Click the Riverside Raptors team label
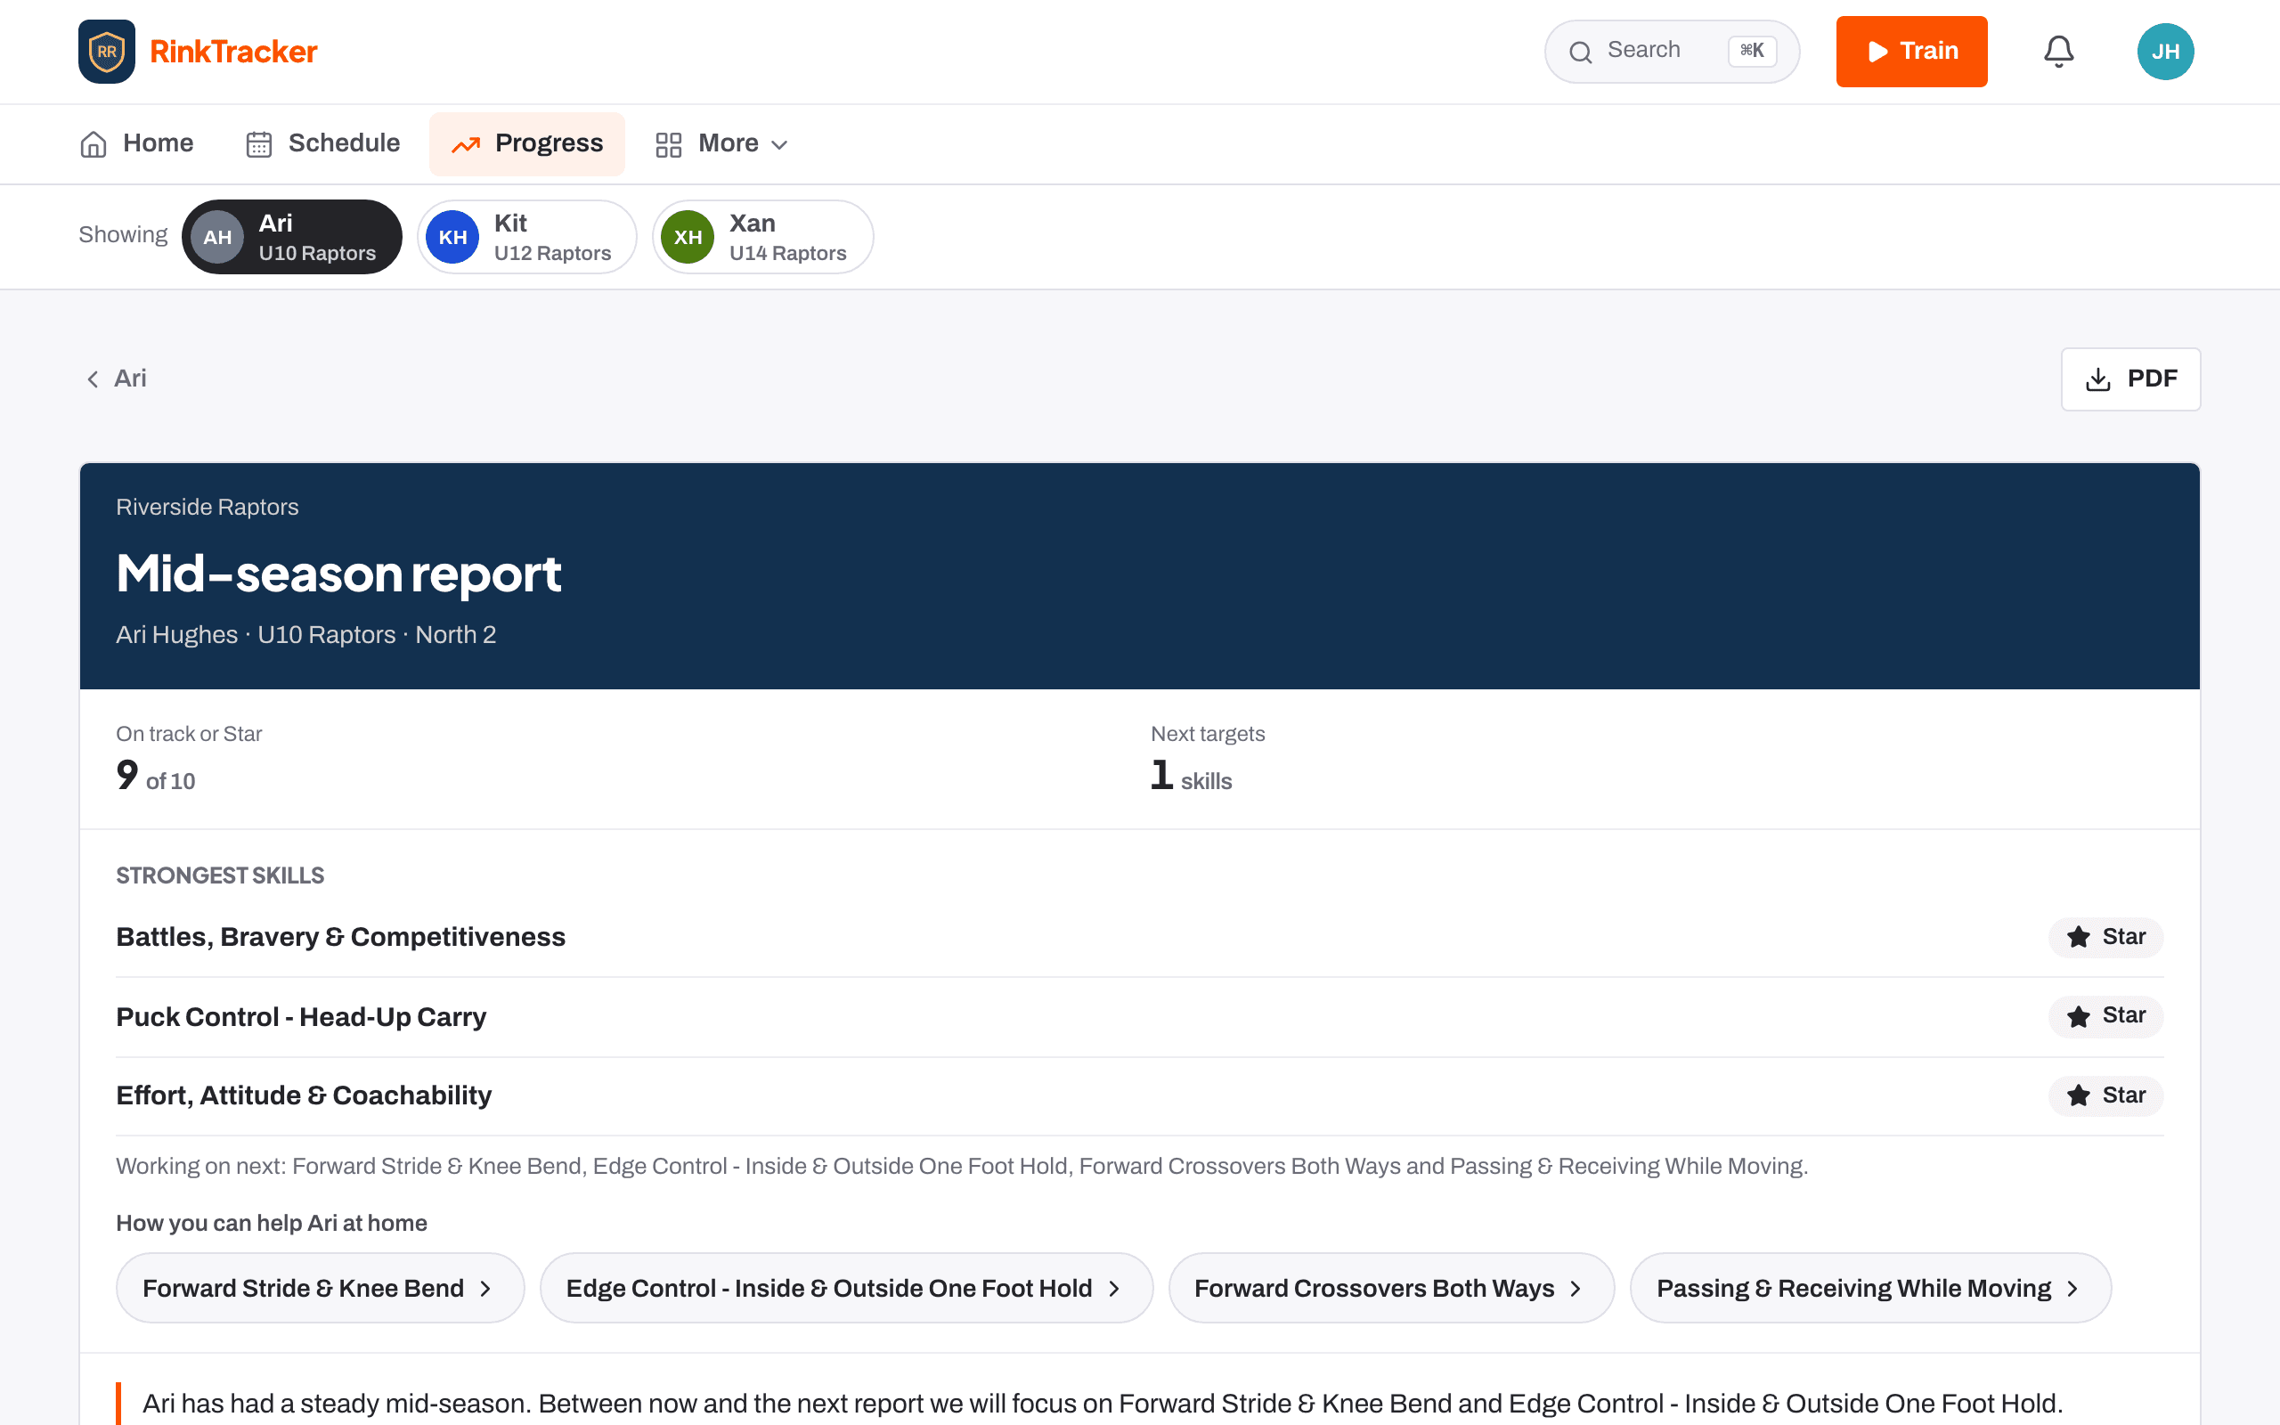The width and height of the screenshot is (2280, 1425). click(208, 507)
